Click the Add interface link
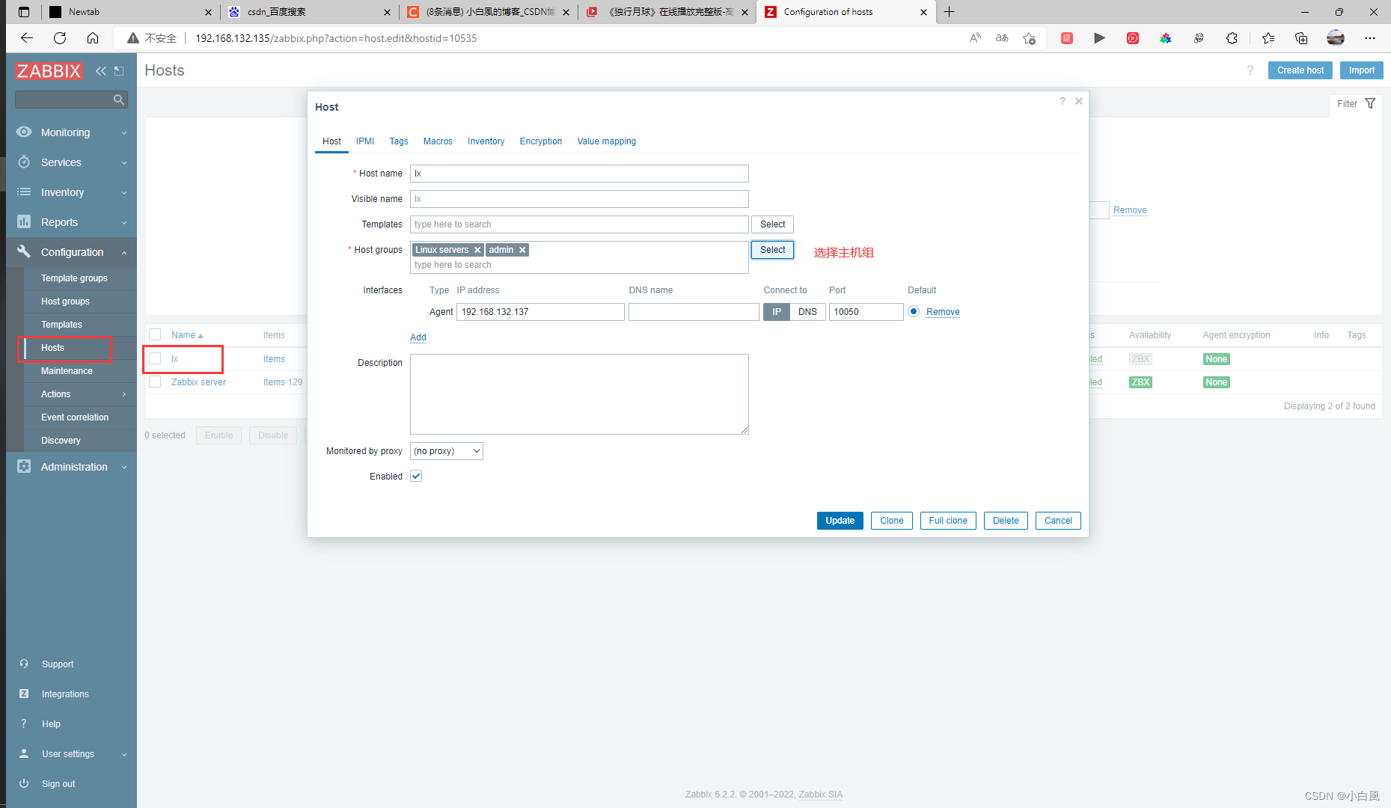Image resolution: width=1391 pixels, height=808 pixels. click(x=418, y=337)
